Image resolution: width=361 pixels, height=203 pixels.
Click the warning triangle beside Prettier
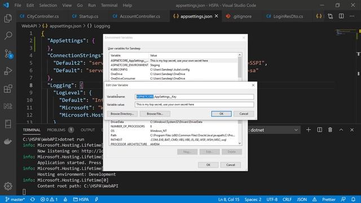[x=315, y=199]
